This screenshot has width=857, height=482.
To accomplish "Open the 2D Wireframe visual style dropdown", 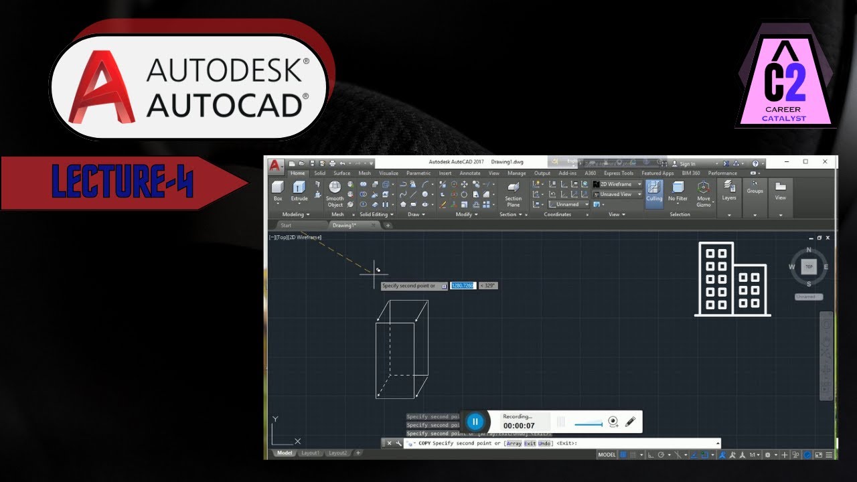I will click(x=619, y=184).
